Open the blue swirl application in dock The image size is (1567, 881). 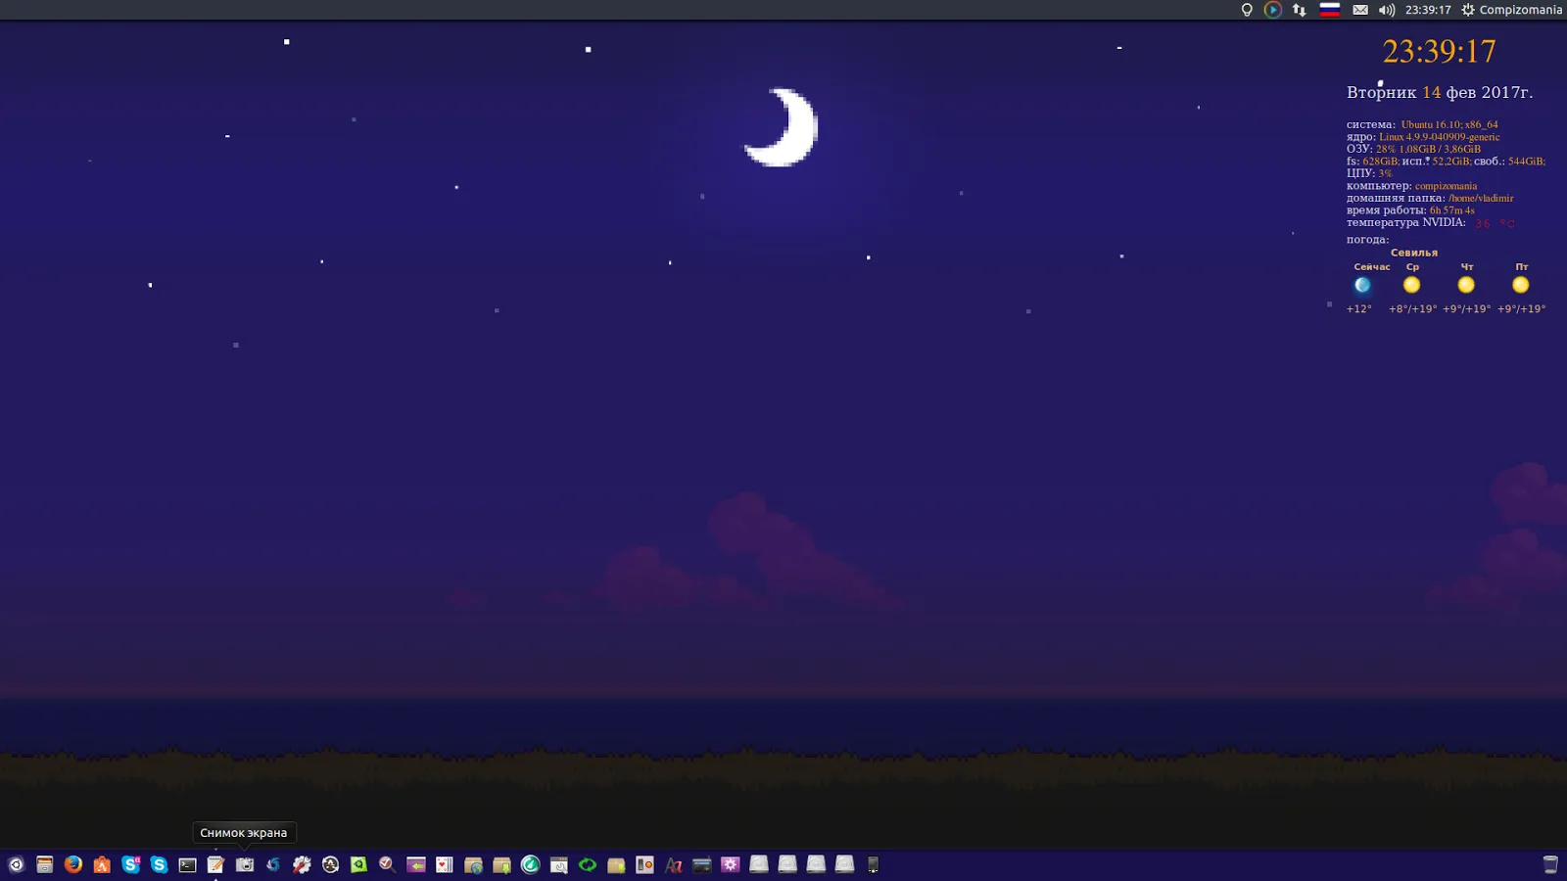pyautogui.click(x=273, y=864)
